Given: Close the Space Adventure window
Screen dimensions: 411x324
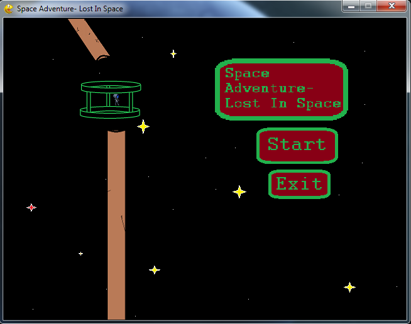Looking at the screenshot, I should pyautogui.click(x=392, y=6).
